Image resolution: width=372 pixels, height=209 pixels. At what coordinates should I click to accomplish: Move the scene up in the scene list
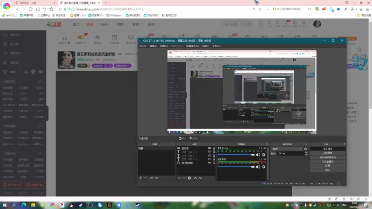[152, 178]
